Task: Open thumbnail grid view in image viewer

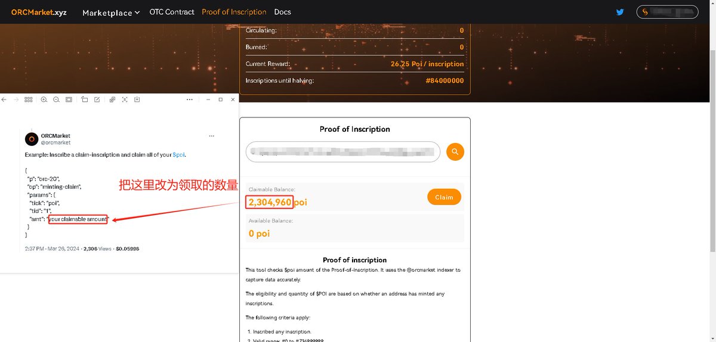Action: pos(28,100)
